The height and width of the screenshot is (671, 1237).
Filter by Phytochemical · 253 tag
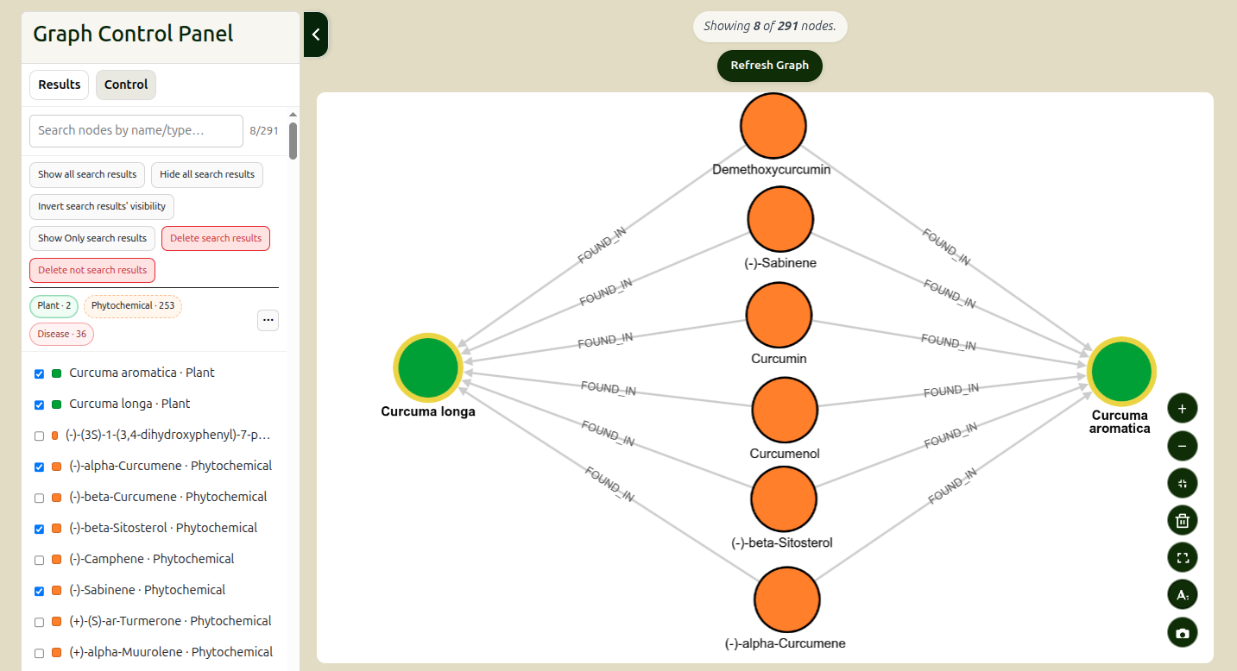[133, 306]
